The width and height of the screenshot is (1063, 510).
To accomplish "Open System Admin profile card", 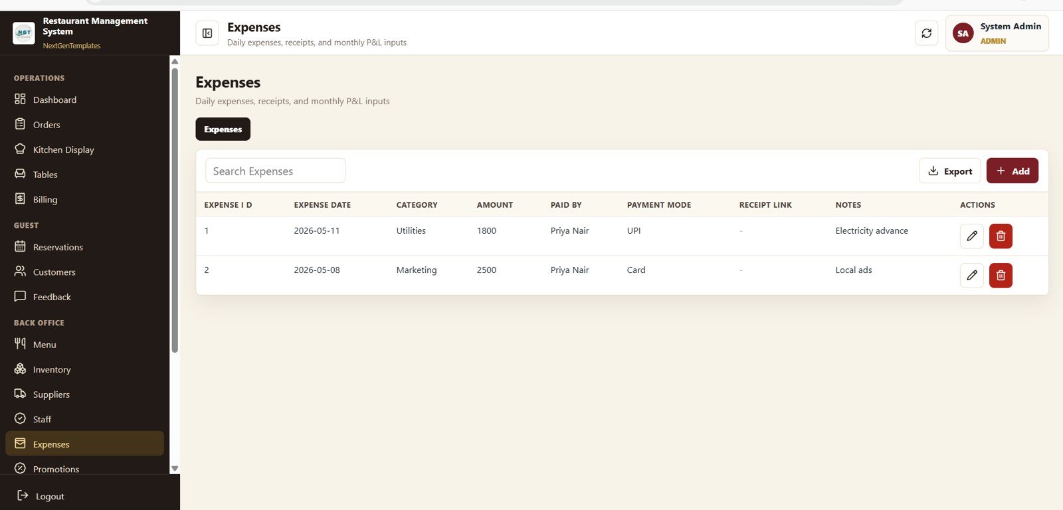I will [x=997, y=33].
